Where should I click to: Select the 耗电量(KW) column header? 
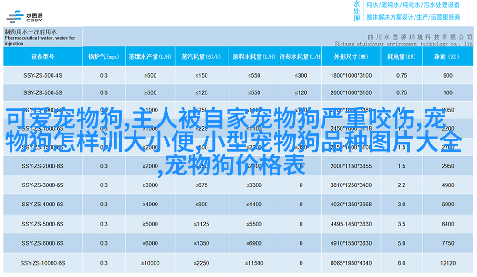pyautogui.click(x=402, y=57)
